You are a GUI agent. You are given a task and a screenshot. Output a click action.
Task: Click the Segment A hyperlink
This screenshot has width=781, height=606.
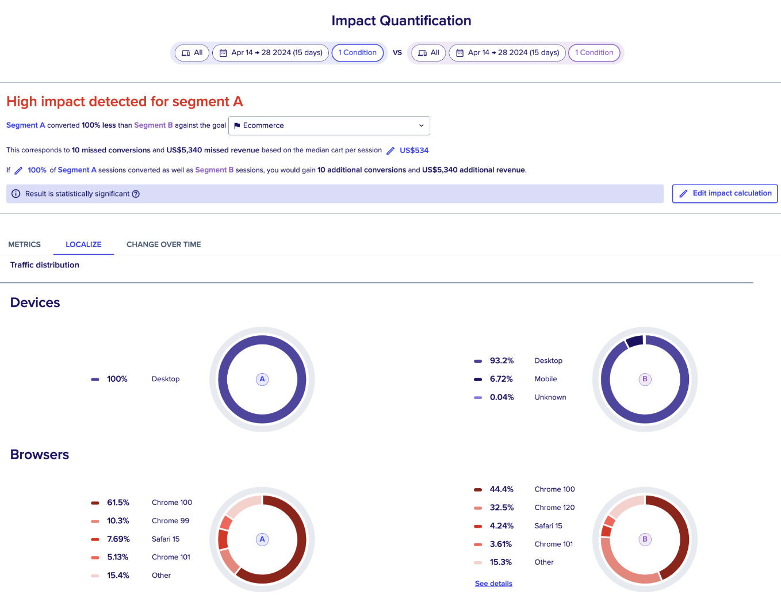pos(25,125)
